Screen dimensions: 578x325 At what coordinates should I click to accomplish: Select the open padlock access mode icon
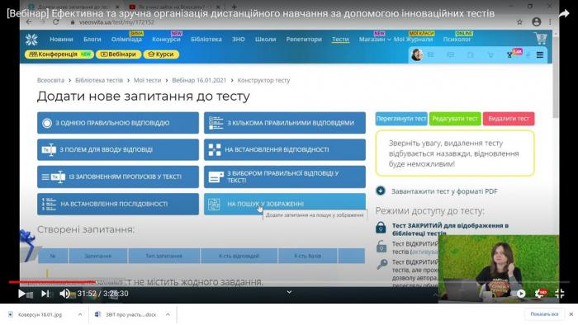[381, 246]
